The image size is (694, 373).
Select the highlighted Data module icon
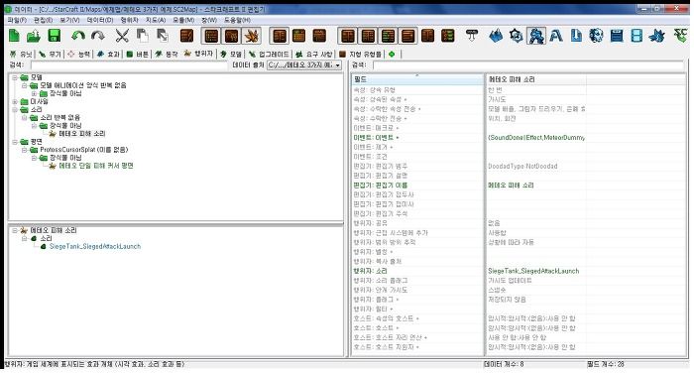[536, 36]
